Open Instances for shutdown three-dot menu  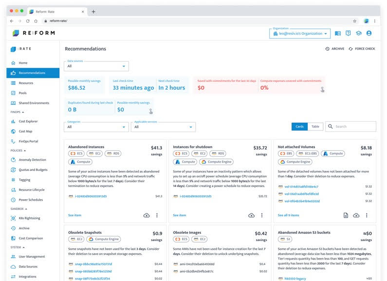[262, 215]
